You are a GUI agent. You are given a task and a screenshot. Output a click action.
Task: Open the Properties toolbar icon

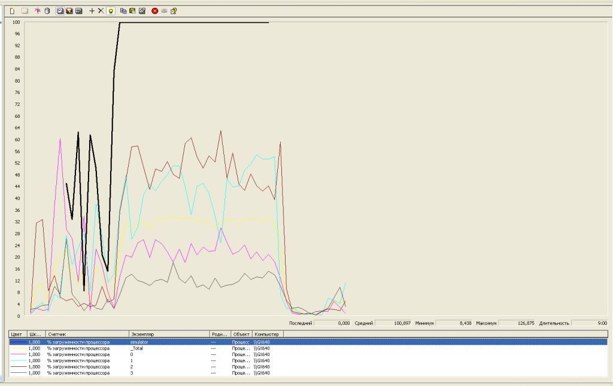pos(142,11)
